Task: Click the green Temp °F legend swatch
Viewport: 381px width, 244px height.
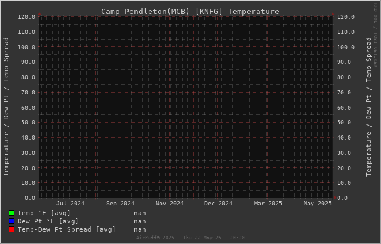Action: click(11, 213)
